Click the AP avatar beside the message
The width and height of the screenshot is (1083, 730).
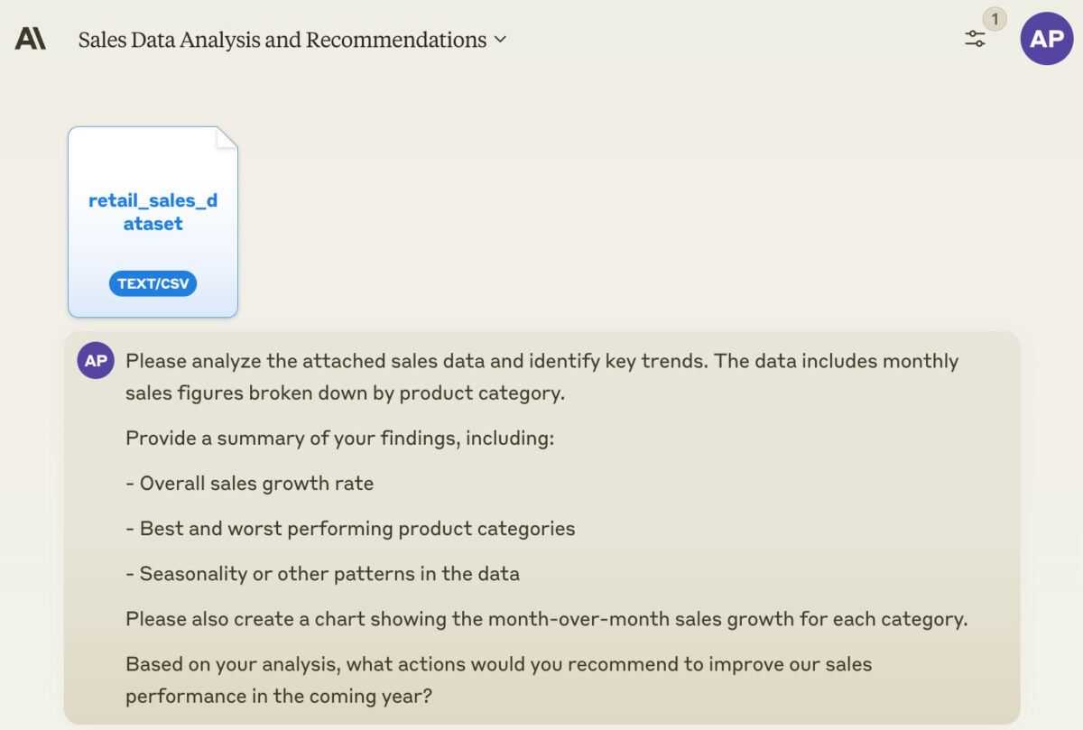(96, 360)
